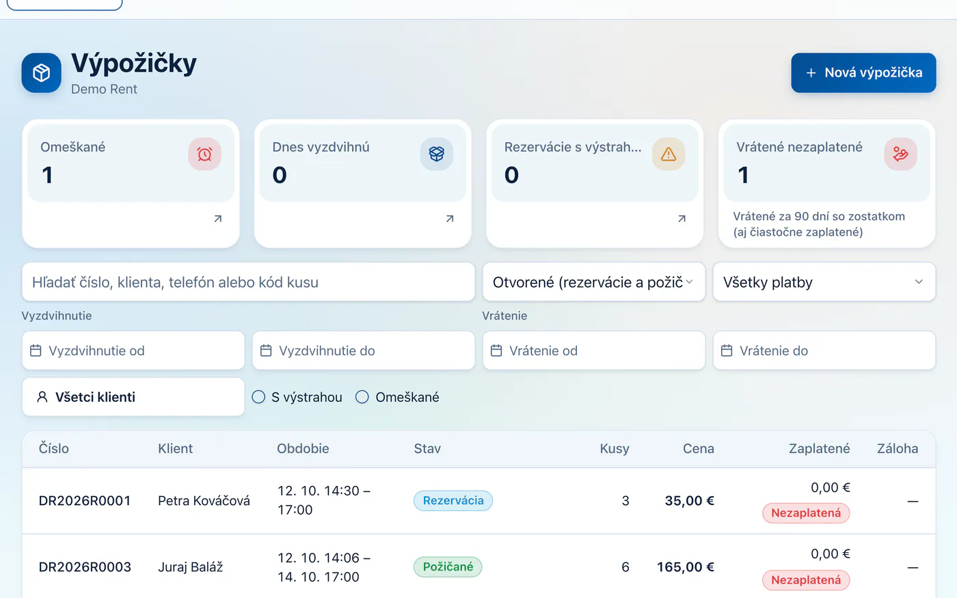Pick a date in Vyzdvihnutie do
This screenshot has width=957, height=598.
click(364, 351)
